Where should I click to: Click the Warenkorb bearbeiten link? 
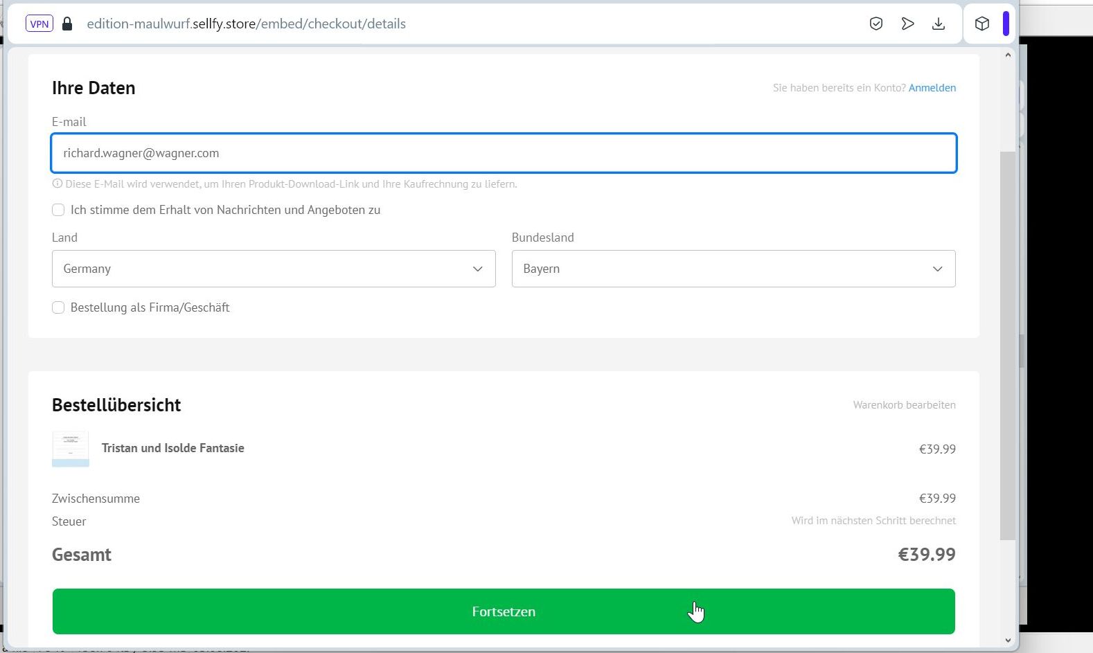click(x=904, y=405)
